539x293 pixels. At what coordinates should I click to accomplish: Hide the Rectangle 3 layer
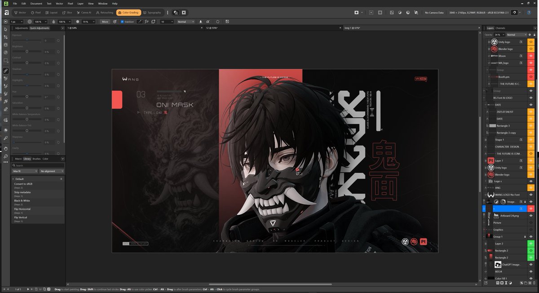530,125
